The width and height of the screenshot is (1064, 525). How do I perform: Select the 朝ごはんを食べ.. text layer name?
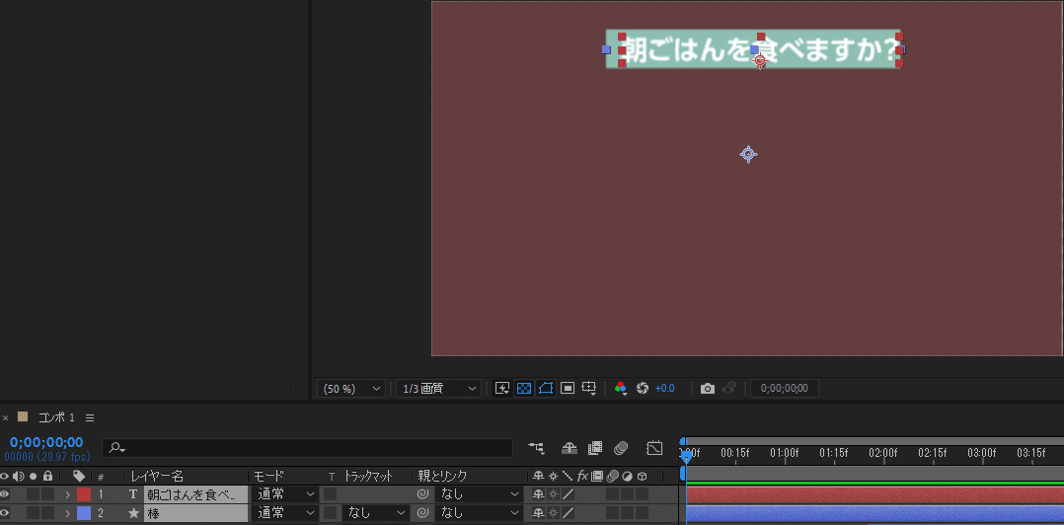click(196, 494)
